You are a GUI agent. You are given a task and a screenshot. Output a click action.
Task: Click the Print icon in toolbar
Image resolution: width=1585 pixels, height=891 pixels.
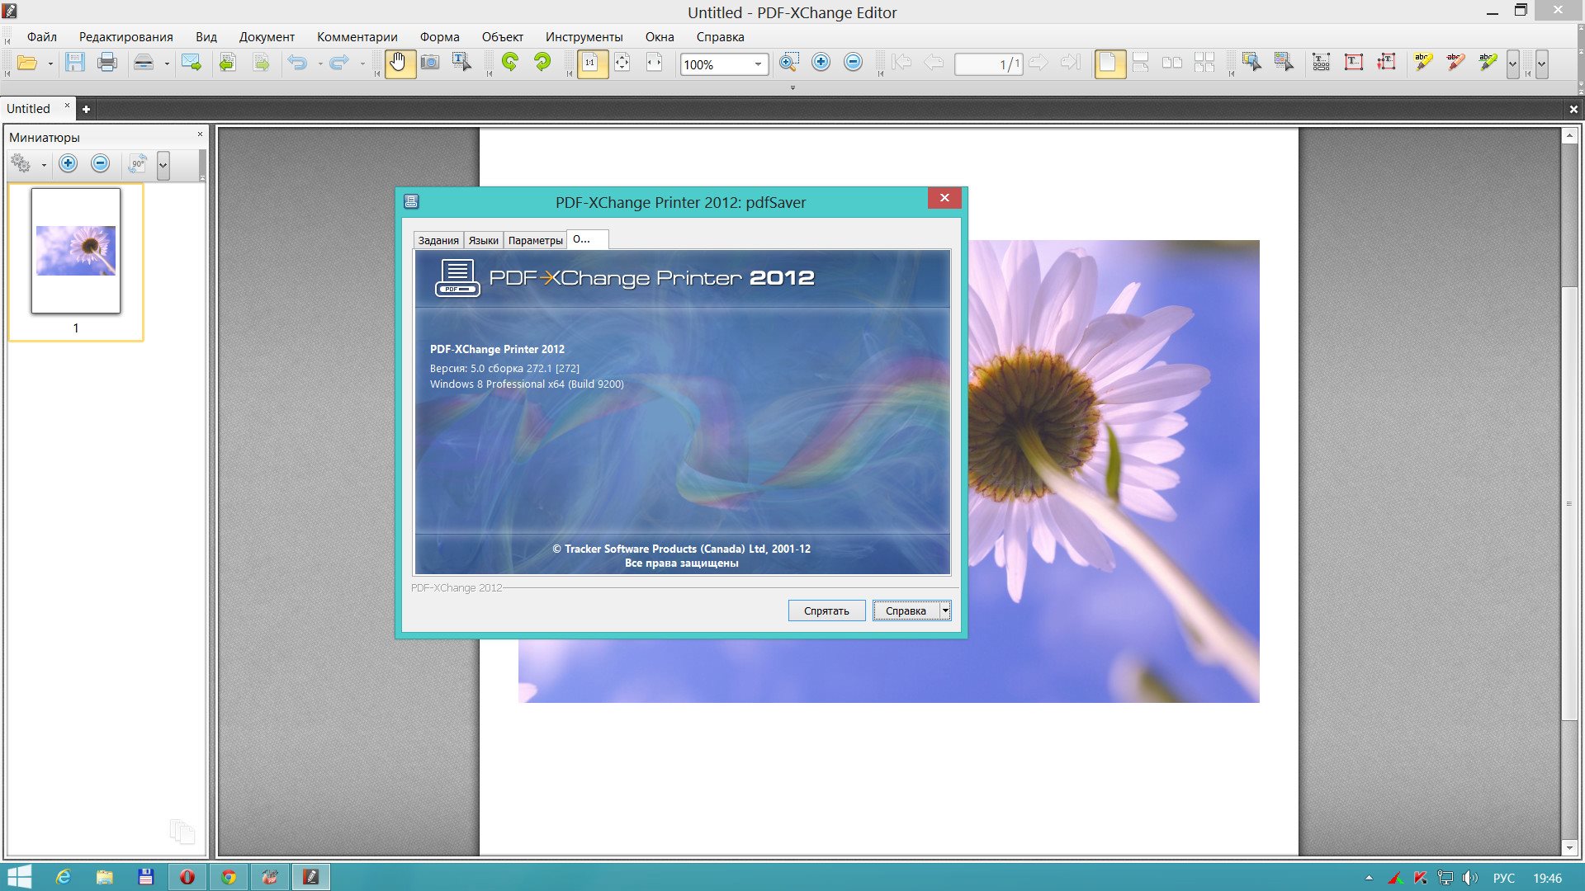[107, 63]
